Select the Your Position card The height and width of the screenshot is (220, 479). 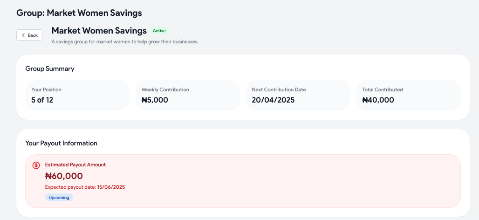[77, 96]
